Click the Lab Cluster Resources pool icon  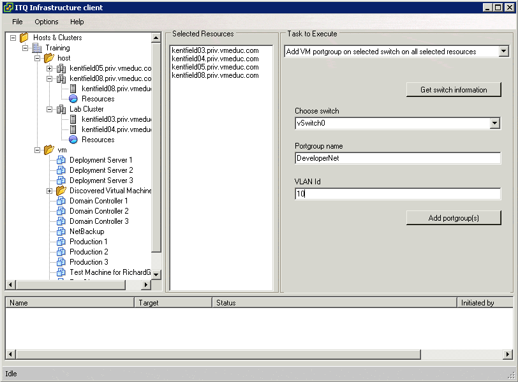coord(73,140)
